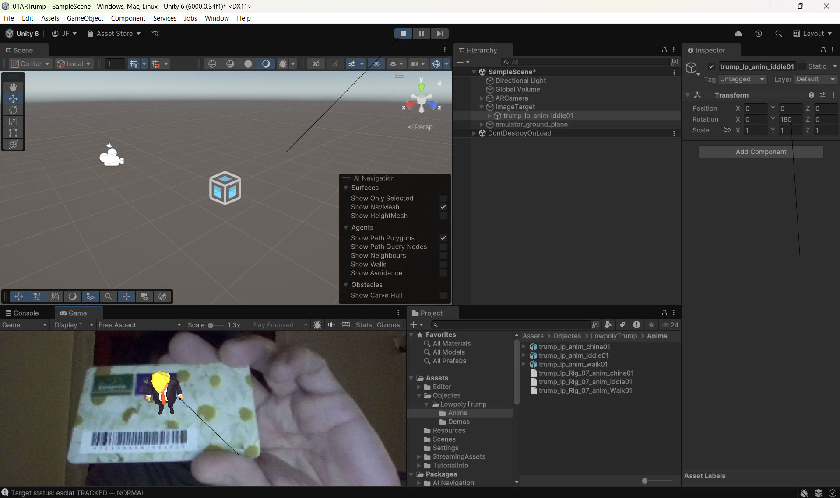The width and height of the screenshot is (840, 498).
Task: Click the Pause button in play controls
Action: (x=421, y=34)
